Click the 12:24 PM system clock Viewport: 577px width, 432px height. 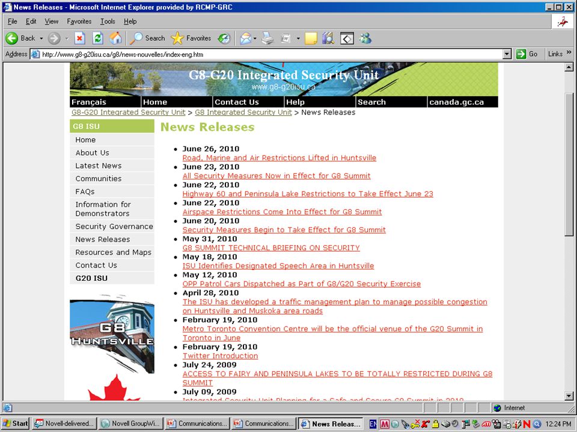point(558,424)
